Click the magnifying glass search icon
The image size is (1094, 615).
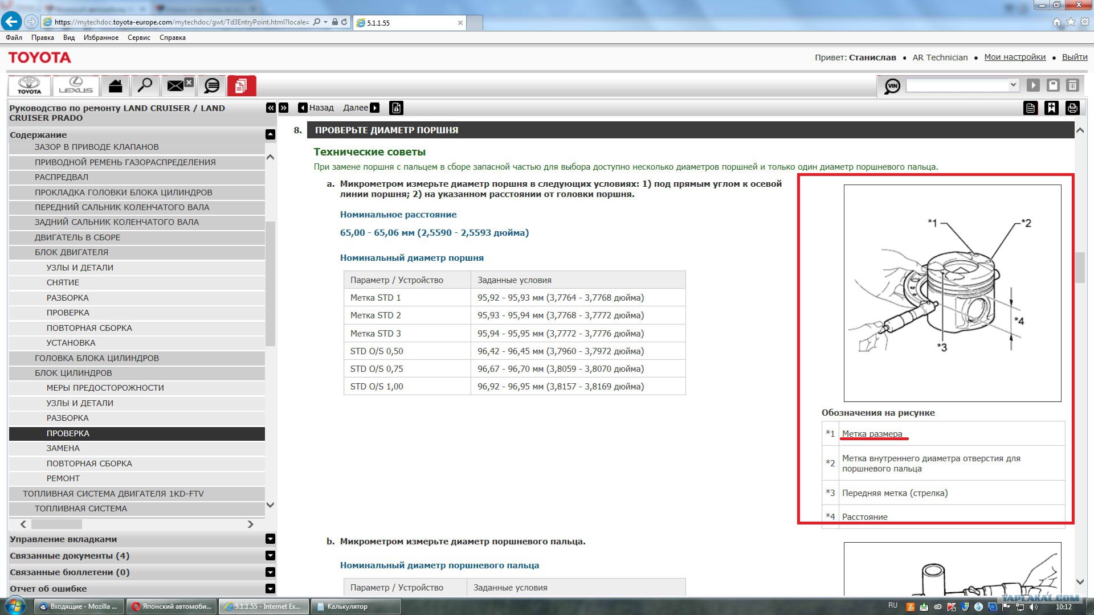(145, 85)
